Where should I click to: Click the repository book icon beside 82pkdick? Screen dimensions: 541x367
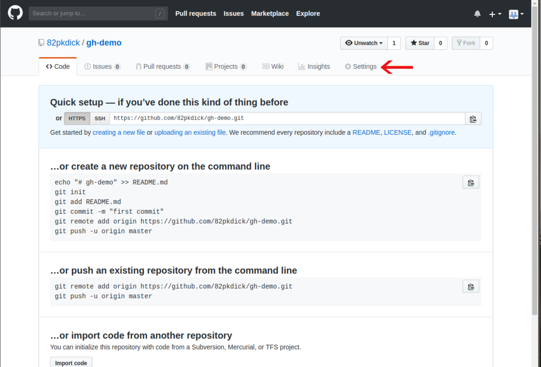coord(41,43)
